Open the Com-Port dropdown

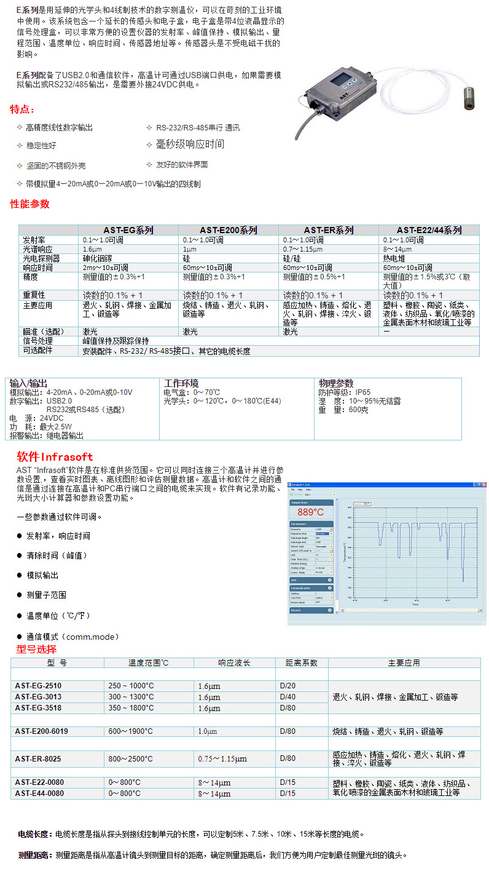point(331,597)
